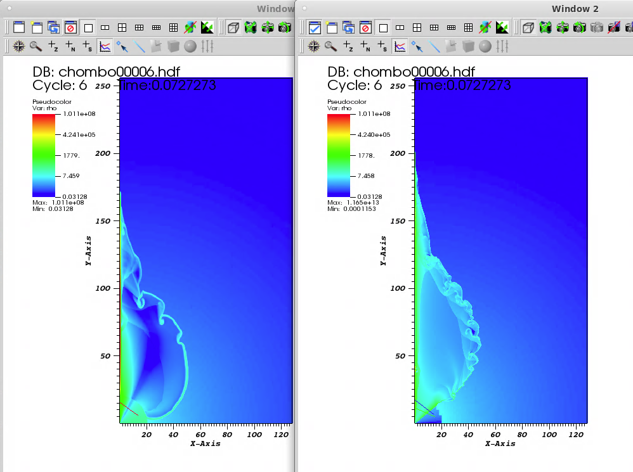Recenter view in Window 1
Viewport: 633px width, 472px height.
(x=267, y=27)
